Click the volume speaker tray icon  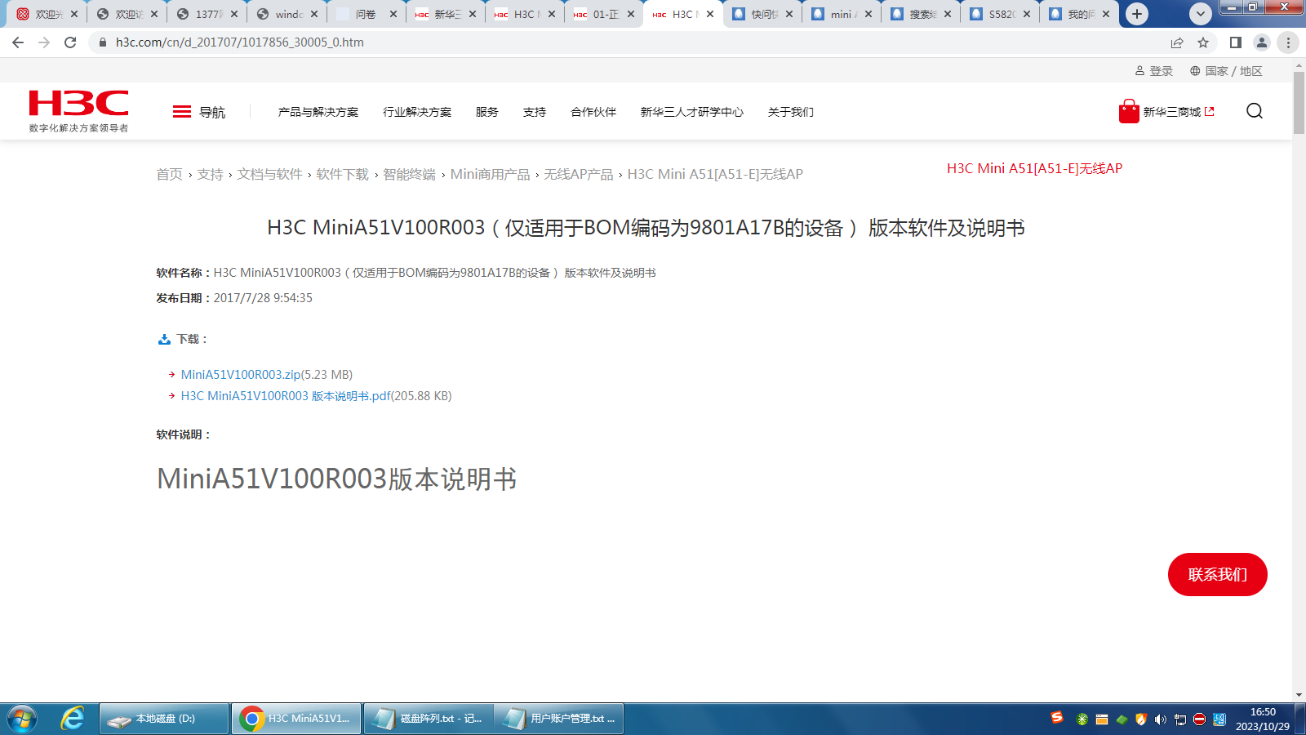[x=1160, y=719]
